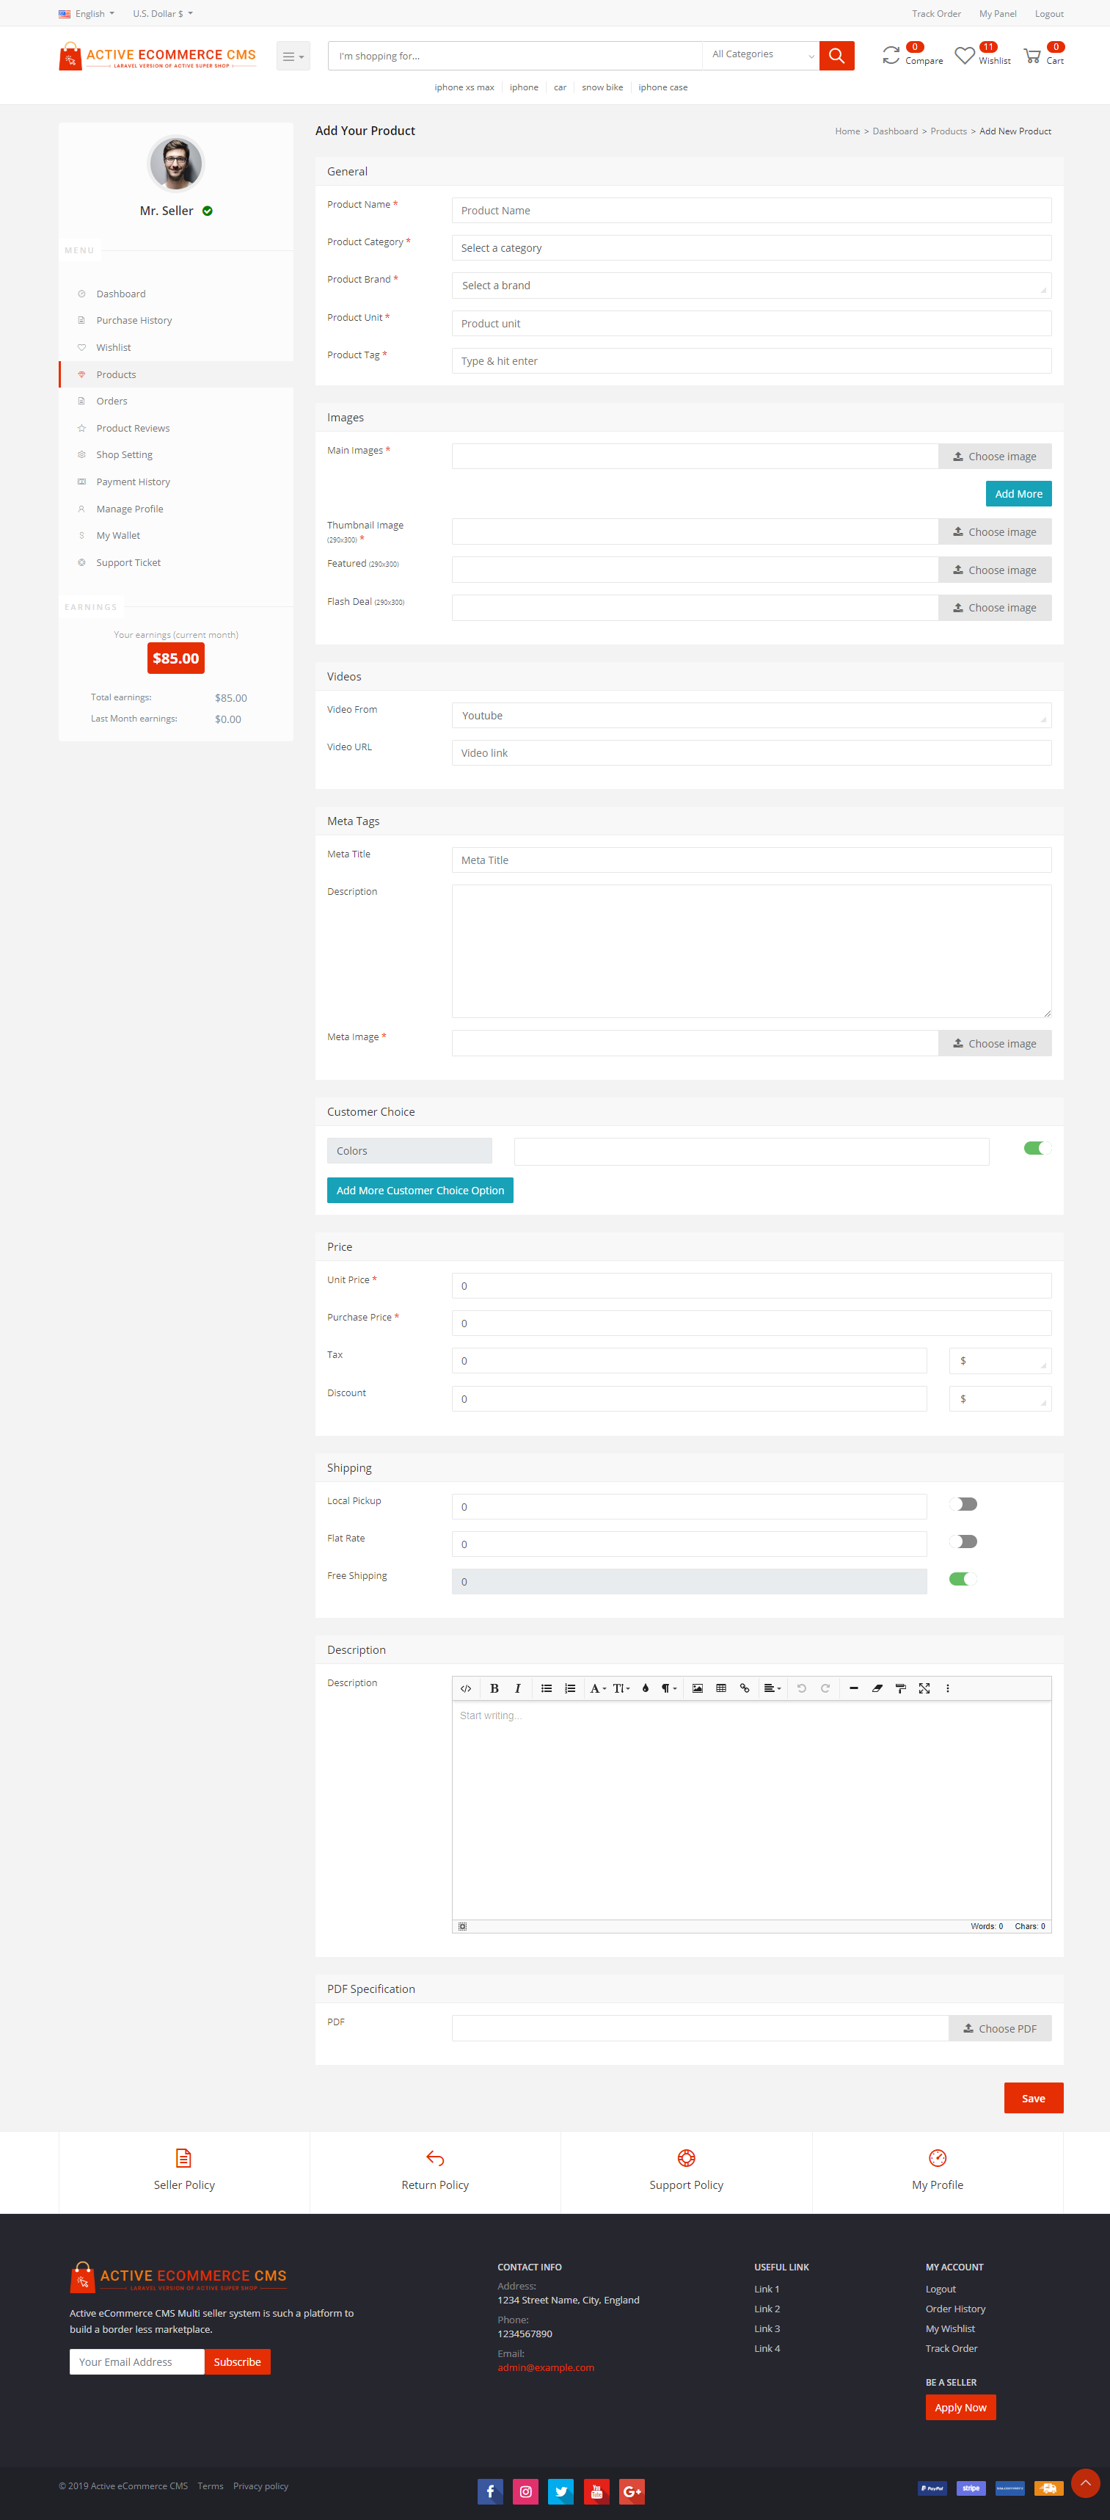Switch editor to fullscreen mode
This screenshot has height=2520, width=1110.
tap(924, 1688)
